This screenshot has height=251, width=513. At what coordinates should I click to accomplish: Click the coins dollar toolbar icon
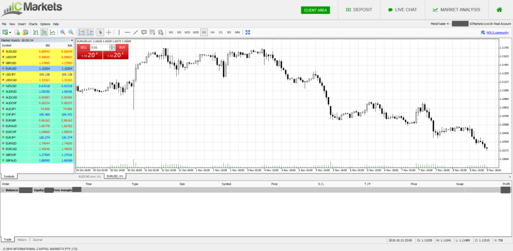26,32
